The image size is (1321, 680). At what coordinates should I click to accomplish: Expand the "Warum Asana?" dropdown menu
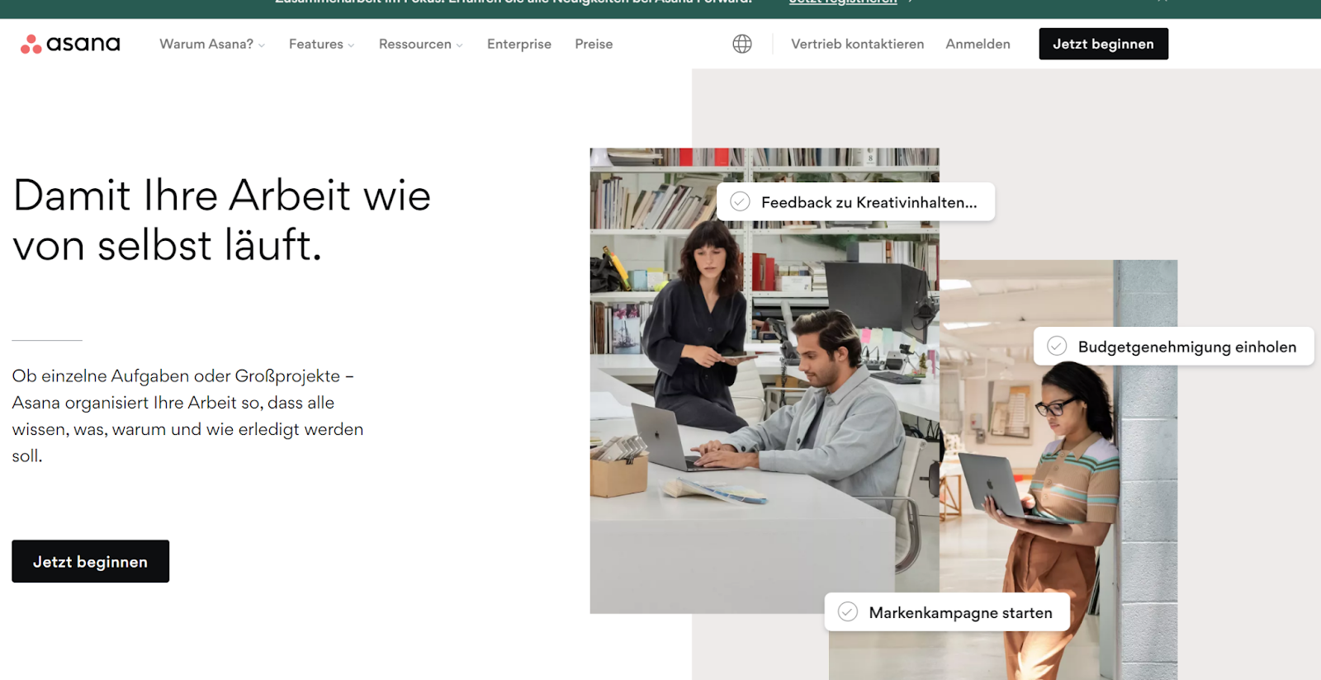tap(212, 44)
